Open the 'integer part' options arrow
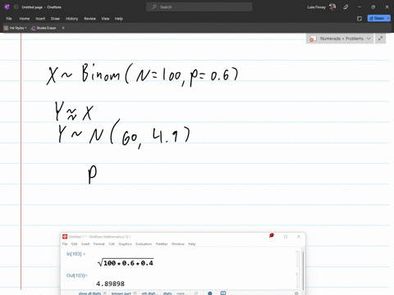The image size is (394, 295). click(x=135, y=293)
